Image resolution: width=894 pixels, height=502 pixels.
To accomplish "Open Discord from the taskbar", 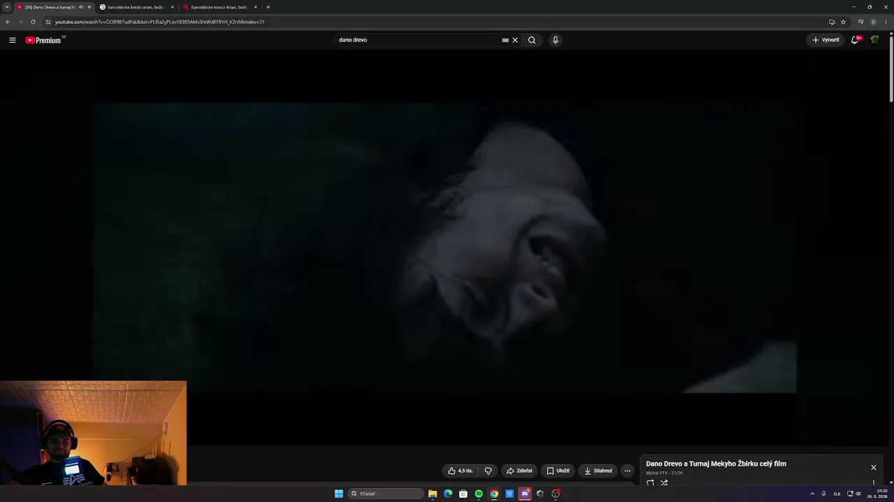I will tap(525, 494).
